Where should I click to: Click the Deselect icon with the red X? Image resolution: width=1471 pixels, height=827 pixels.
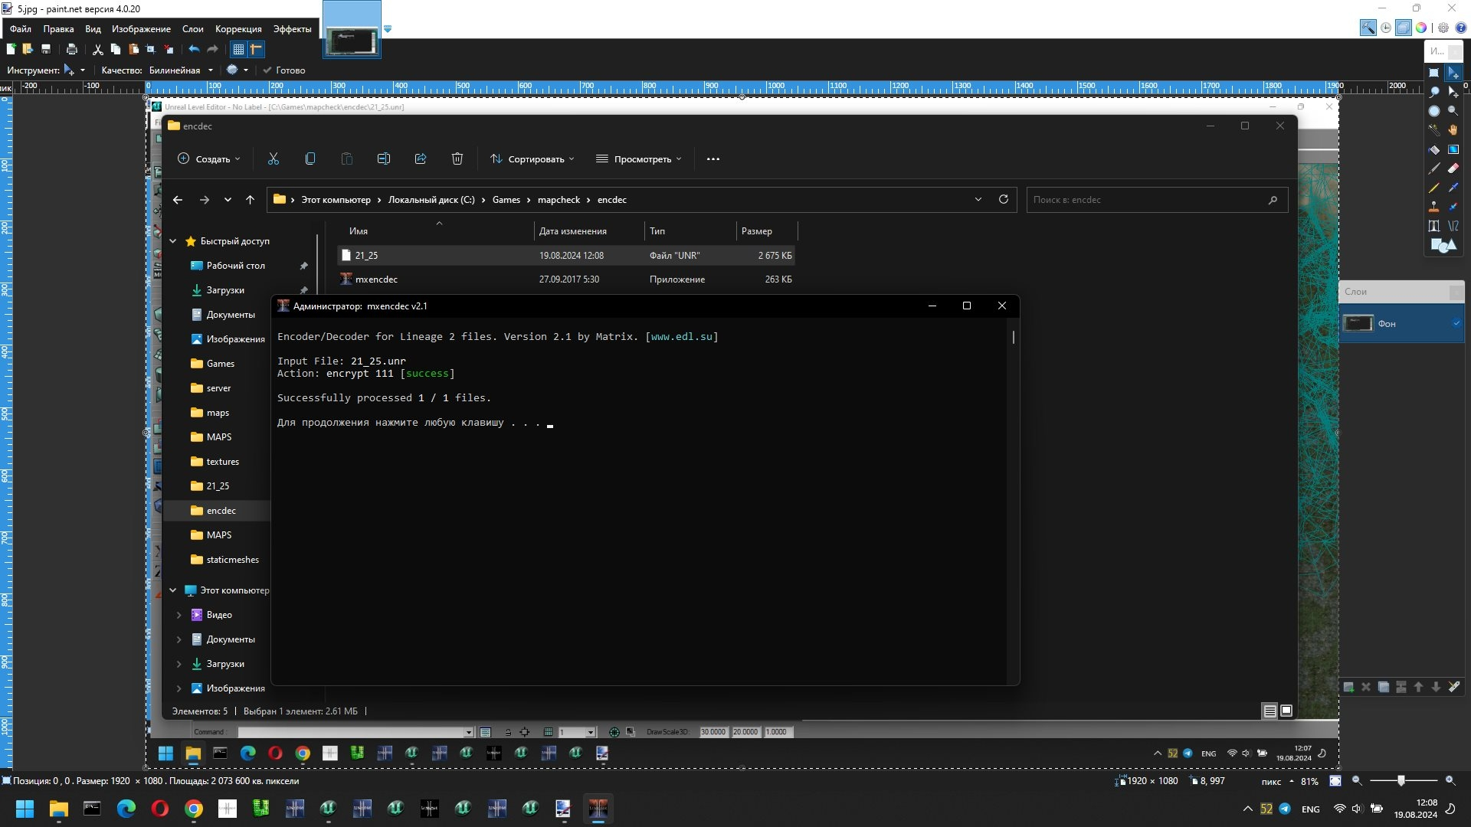(x=169, y=49)
